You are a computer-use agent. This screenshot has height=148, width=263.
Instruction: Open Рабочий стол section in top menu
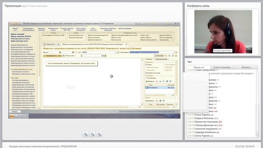[x=15, y=29]
